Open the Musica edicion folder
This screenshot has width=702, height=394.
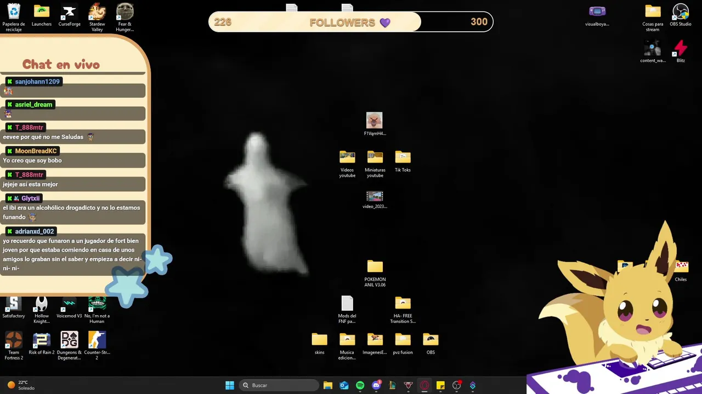point(347,346)
